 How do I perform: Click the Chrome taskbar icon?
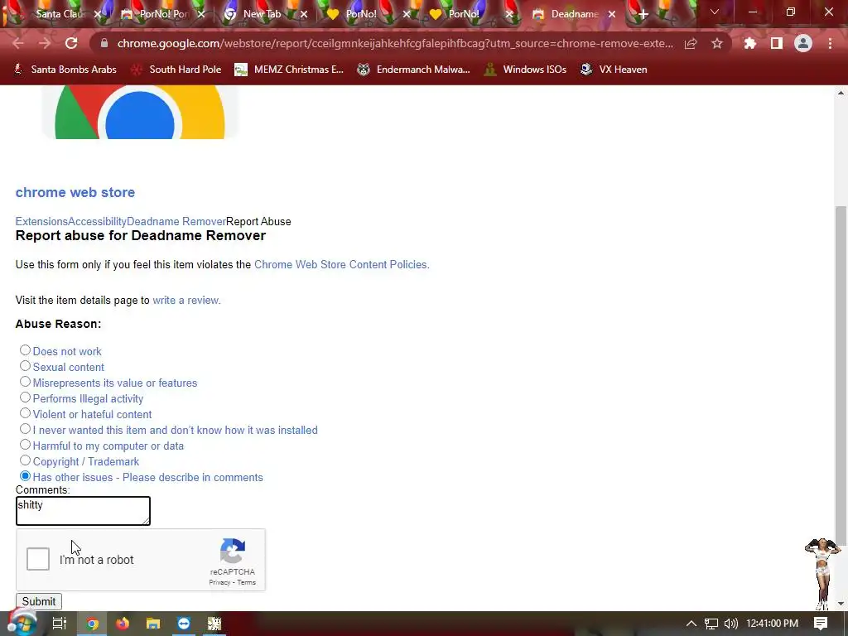[93, 624]
